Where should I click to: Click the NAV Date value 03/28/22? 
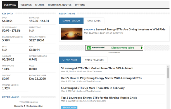8,60
